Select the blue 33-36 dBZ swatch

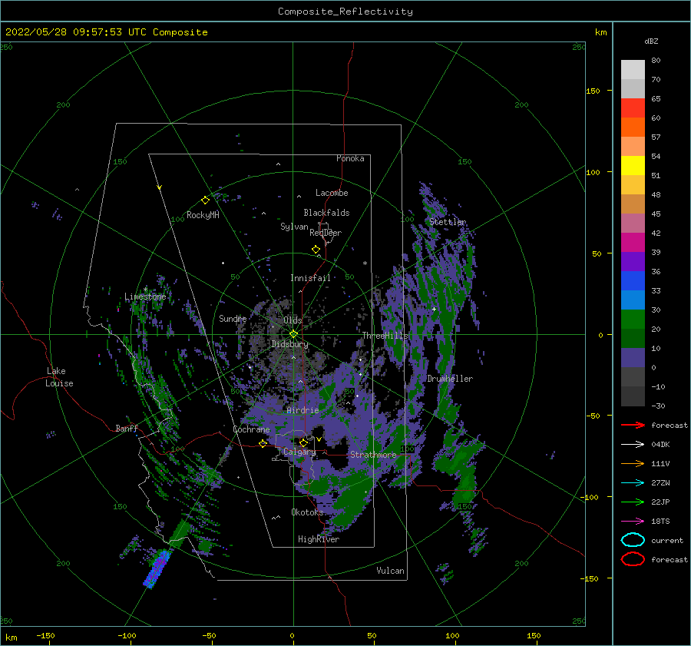[633, 281]
